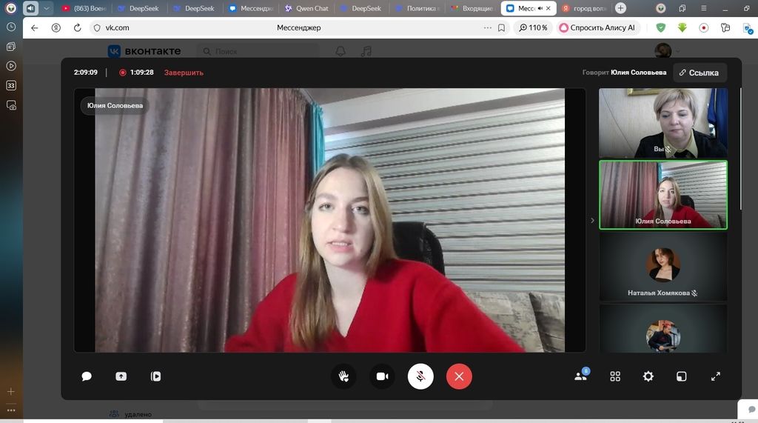
Task: Open the 110% zoom level control
Action: tap(532, 27)
